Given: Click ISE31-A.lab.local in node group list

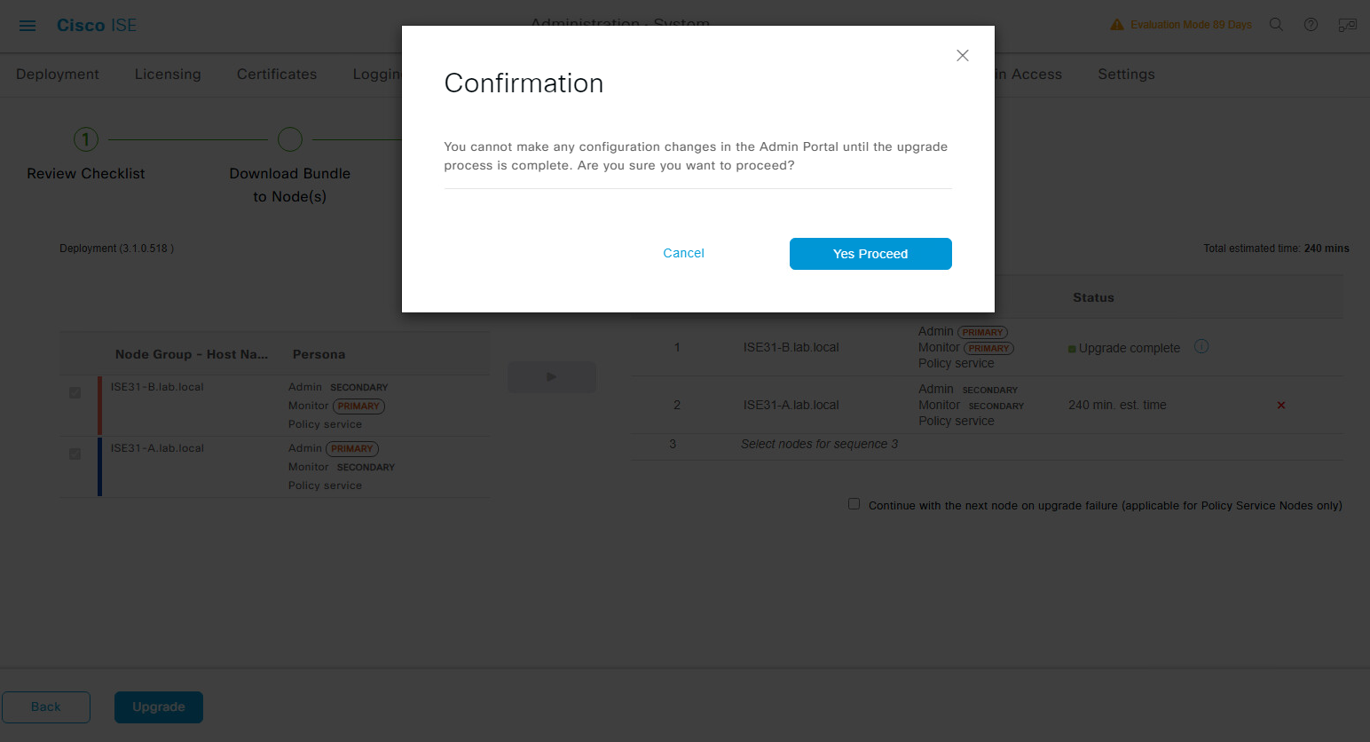Looking at the screenshot, I should point(157,448).
